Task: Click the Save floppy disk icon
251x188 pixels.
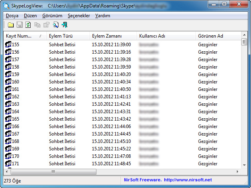Action: pos(20,25)
